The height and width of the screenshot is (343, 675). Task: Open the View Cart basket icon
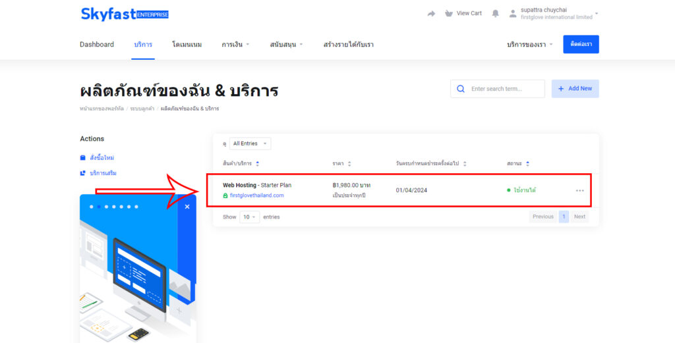pos(448,13)
